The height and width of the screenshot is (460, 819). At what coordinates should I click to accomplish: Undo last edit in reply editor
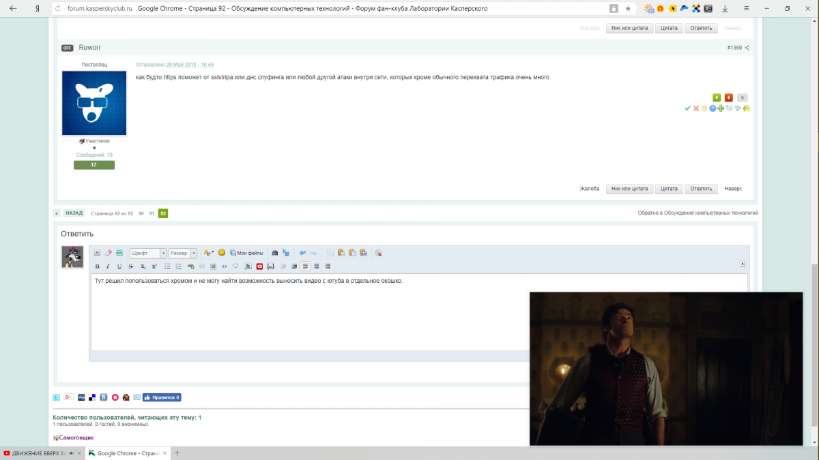tap(302, 253)
